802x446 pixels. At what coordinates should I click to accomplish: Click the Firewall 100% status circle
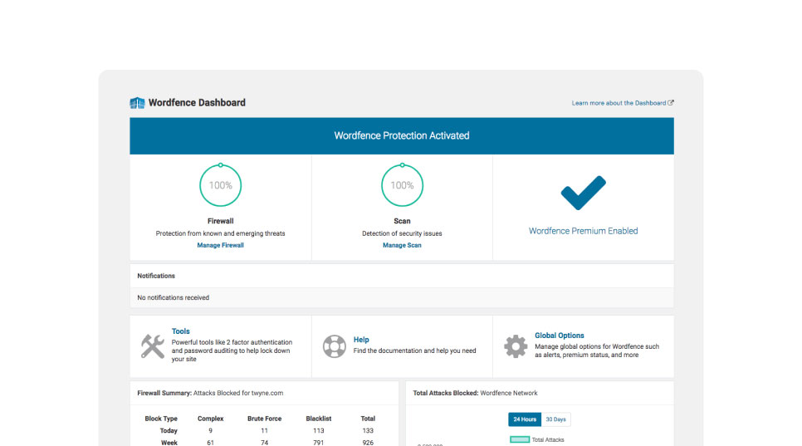click(x=221, y=185)
